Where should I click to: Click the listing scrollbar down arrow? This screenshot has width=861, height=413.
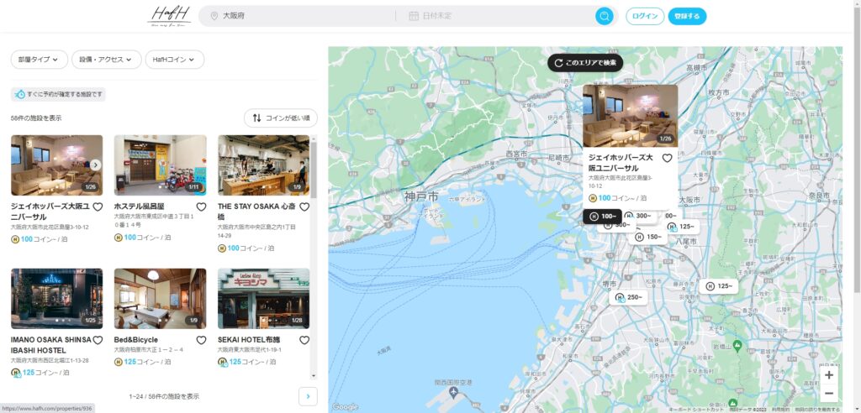(x=314, y=376)
